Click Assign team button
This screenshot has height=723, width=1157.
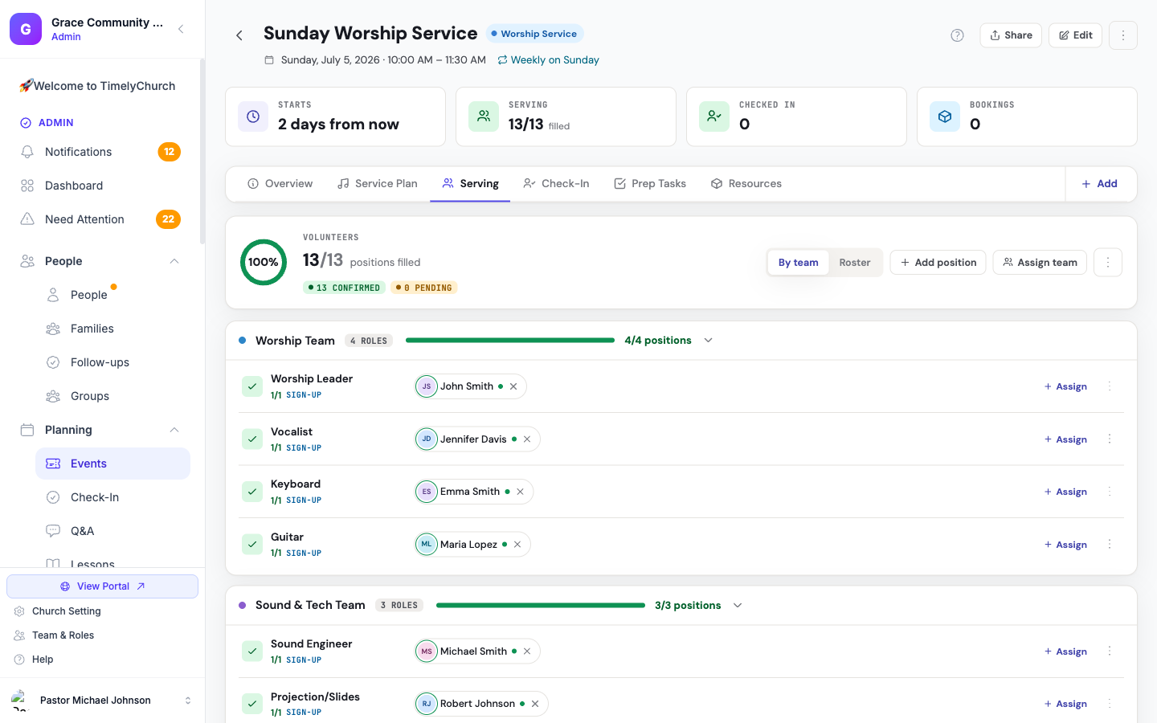(x=1040, y=263)
